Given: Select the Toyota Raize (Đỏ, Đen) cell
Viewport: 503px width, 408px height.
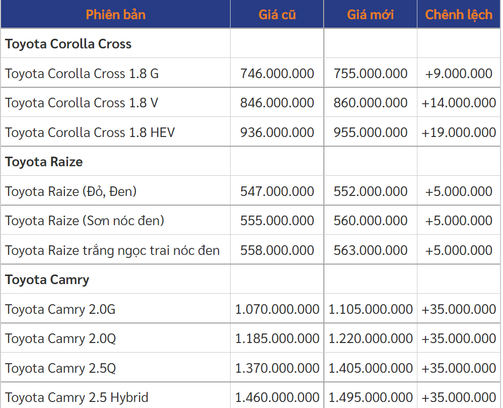Looking at the screenshot, I should point(71,191).
